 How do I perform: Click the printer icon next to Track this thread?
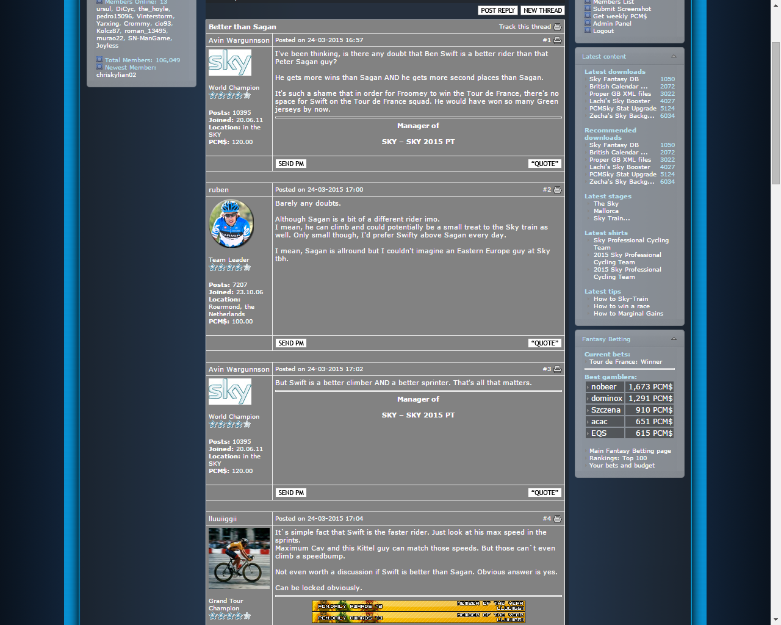pos(557,27)
